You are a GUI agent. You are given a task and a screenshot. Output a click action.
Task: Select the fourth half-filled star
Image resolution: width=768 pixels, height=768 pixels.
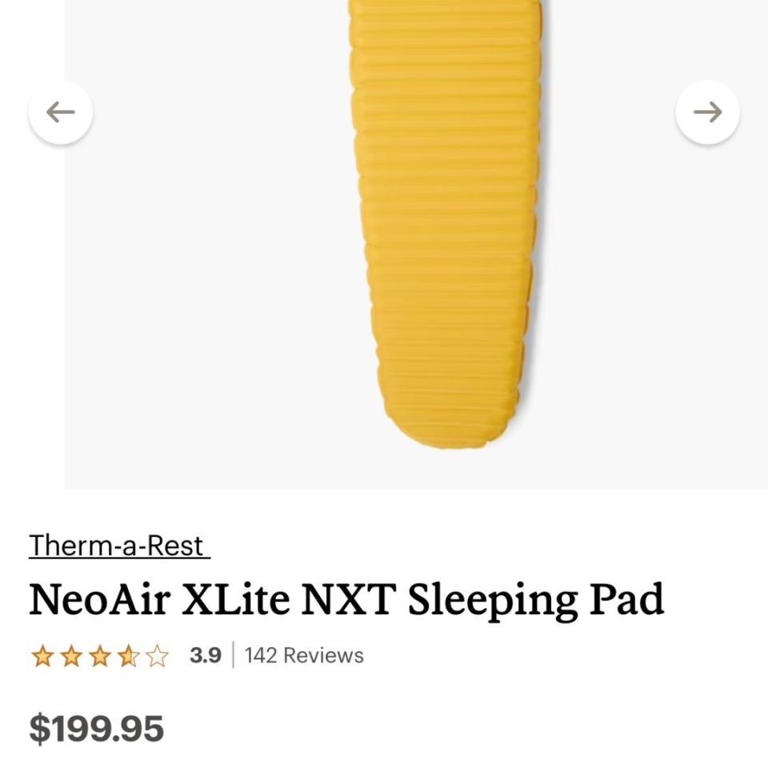[x=130, y=655]
